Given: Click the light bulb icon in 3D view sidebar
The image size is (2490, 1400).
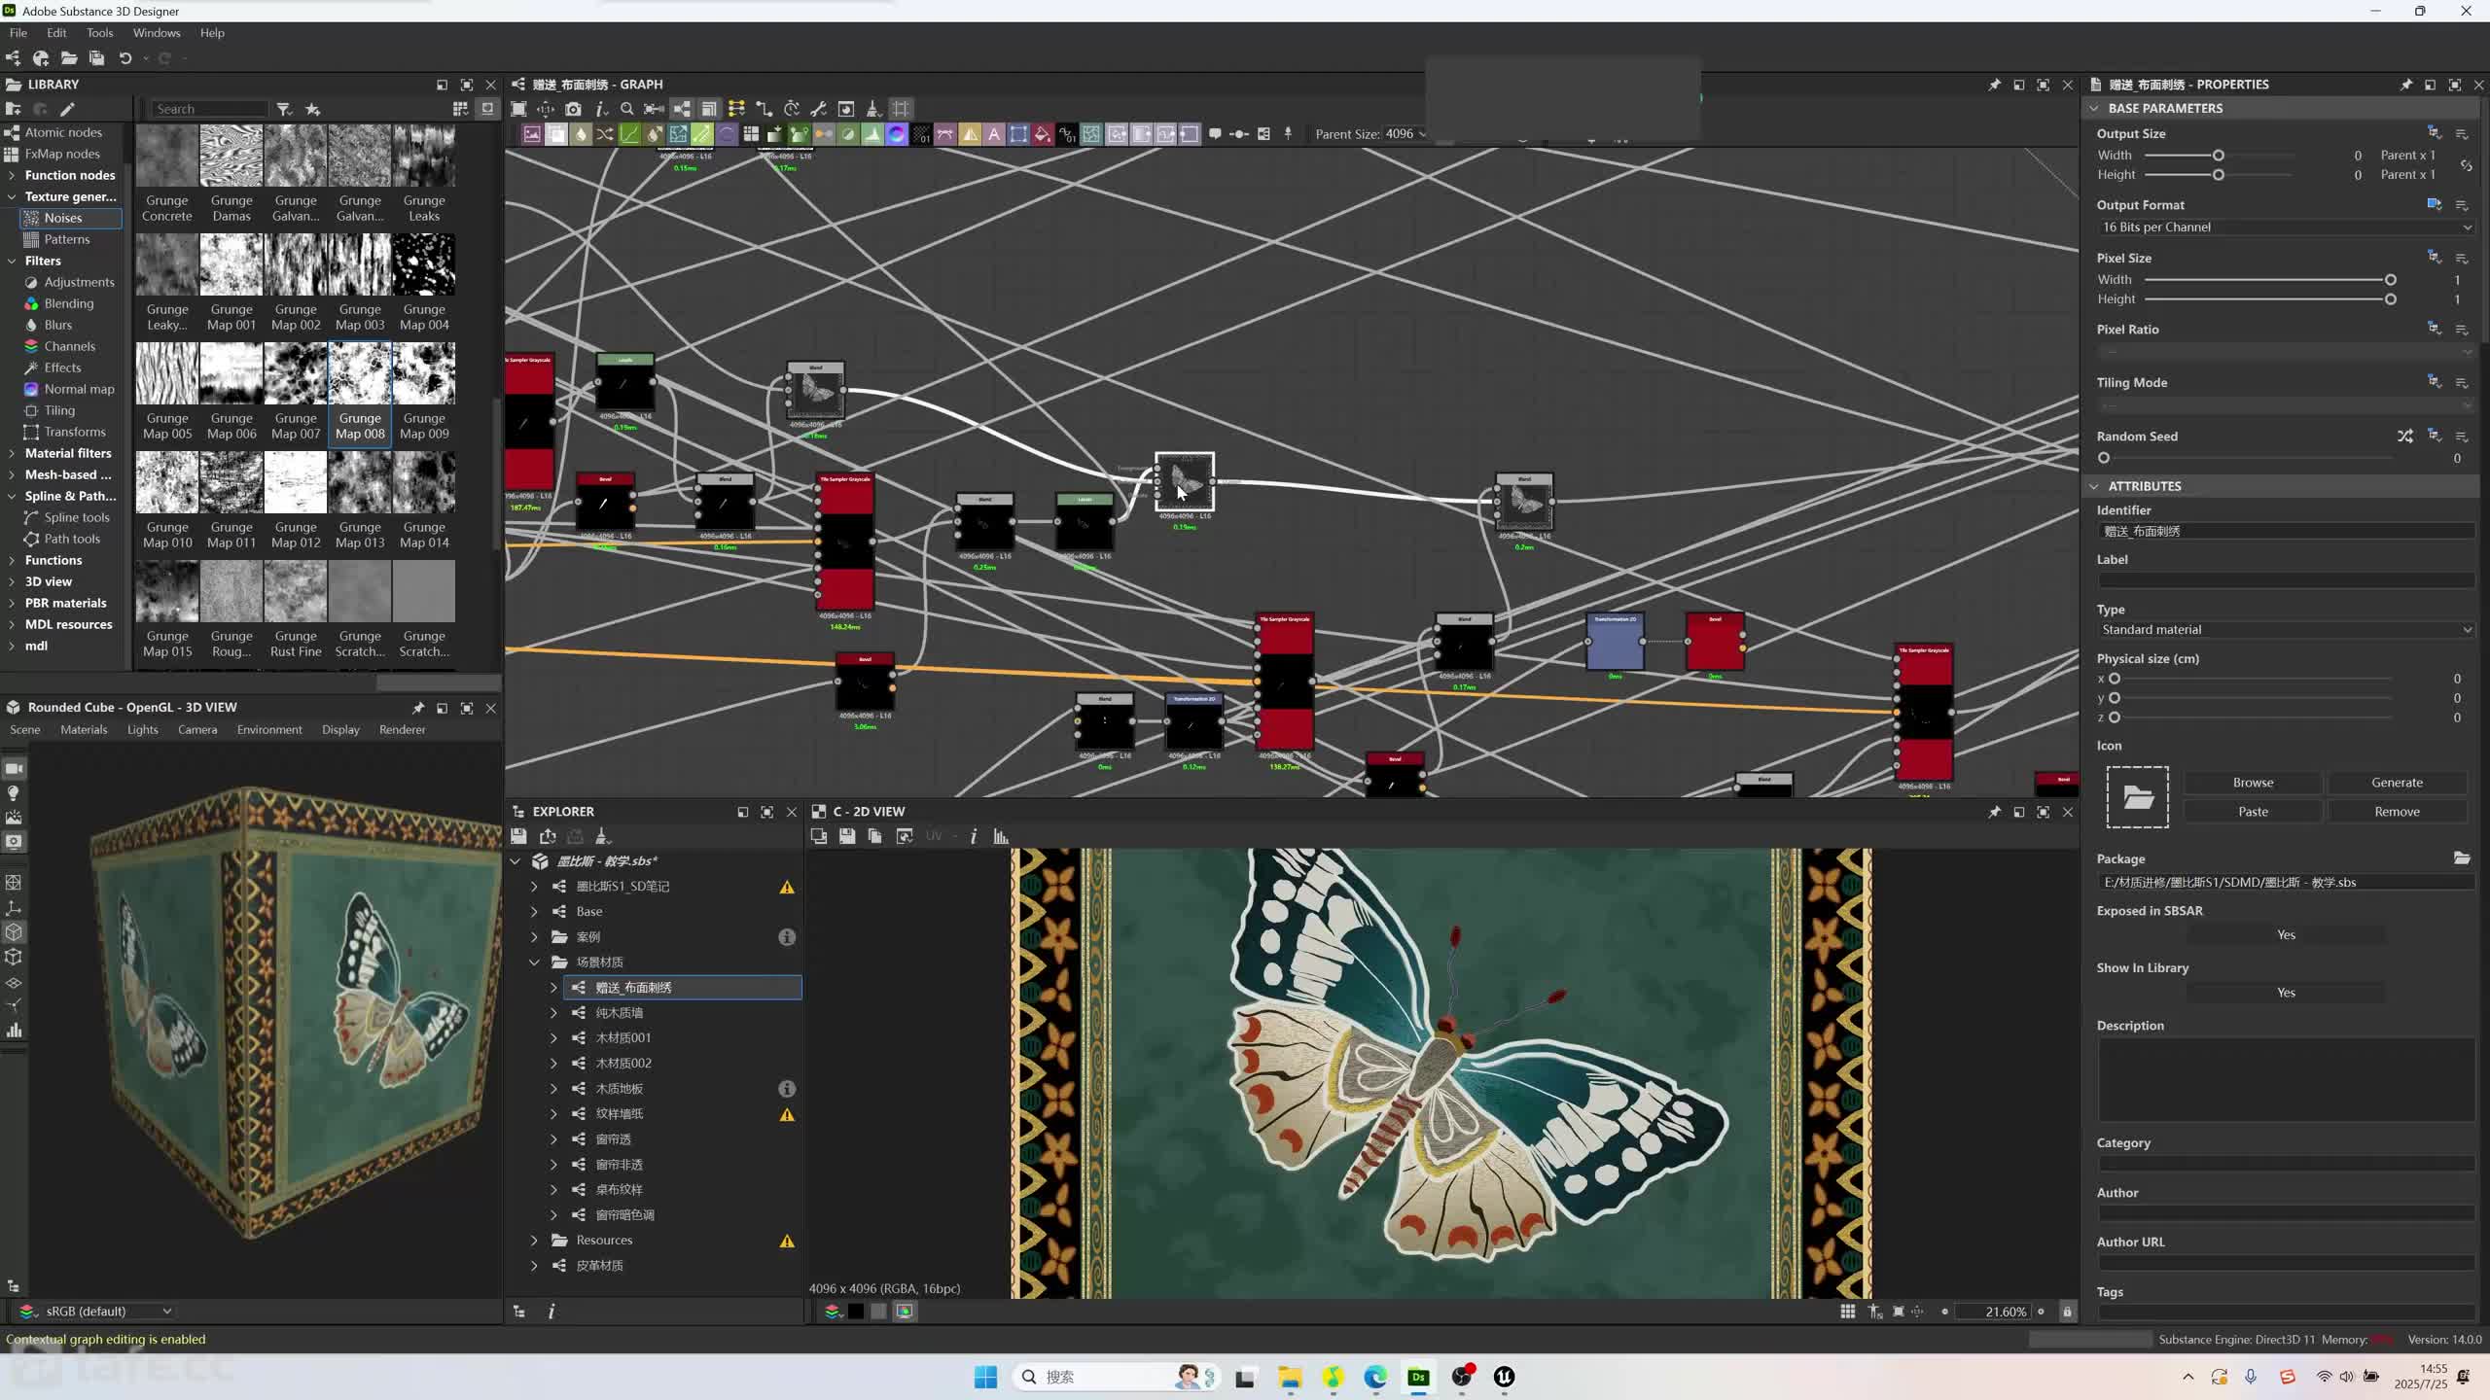Looking at the screenshot, I should (x=15, y=793).
